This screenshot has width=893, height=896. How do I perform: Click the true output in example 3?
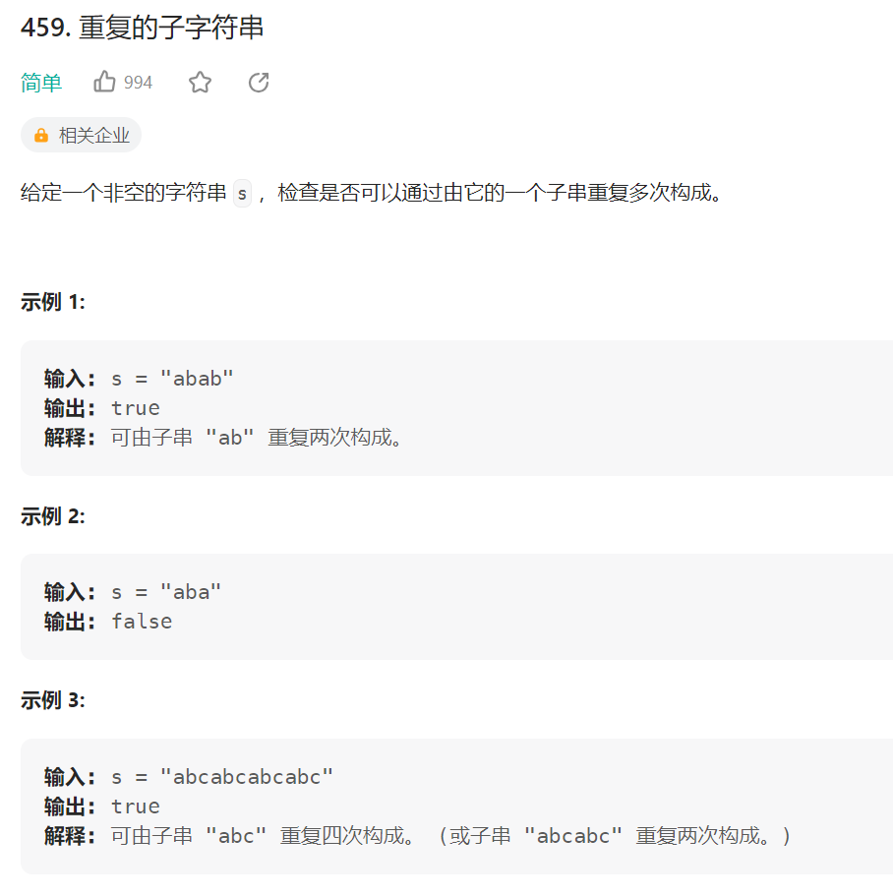click(x=136, y=806)
